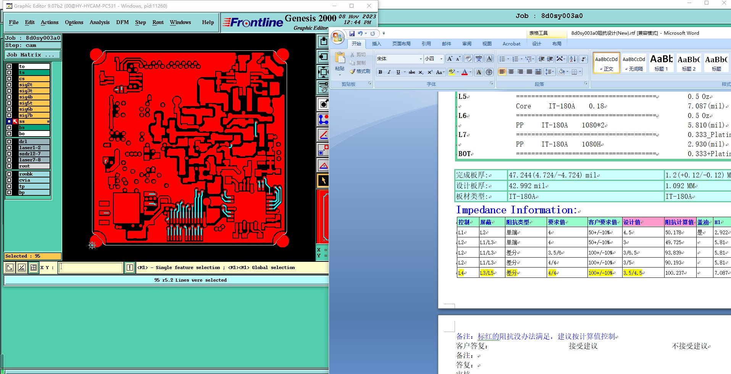Click the Sort icon in paragraph group
The width and height of the screenshot is (731, 374).
(x=573, y=59)
